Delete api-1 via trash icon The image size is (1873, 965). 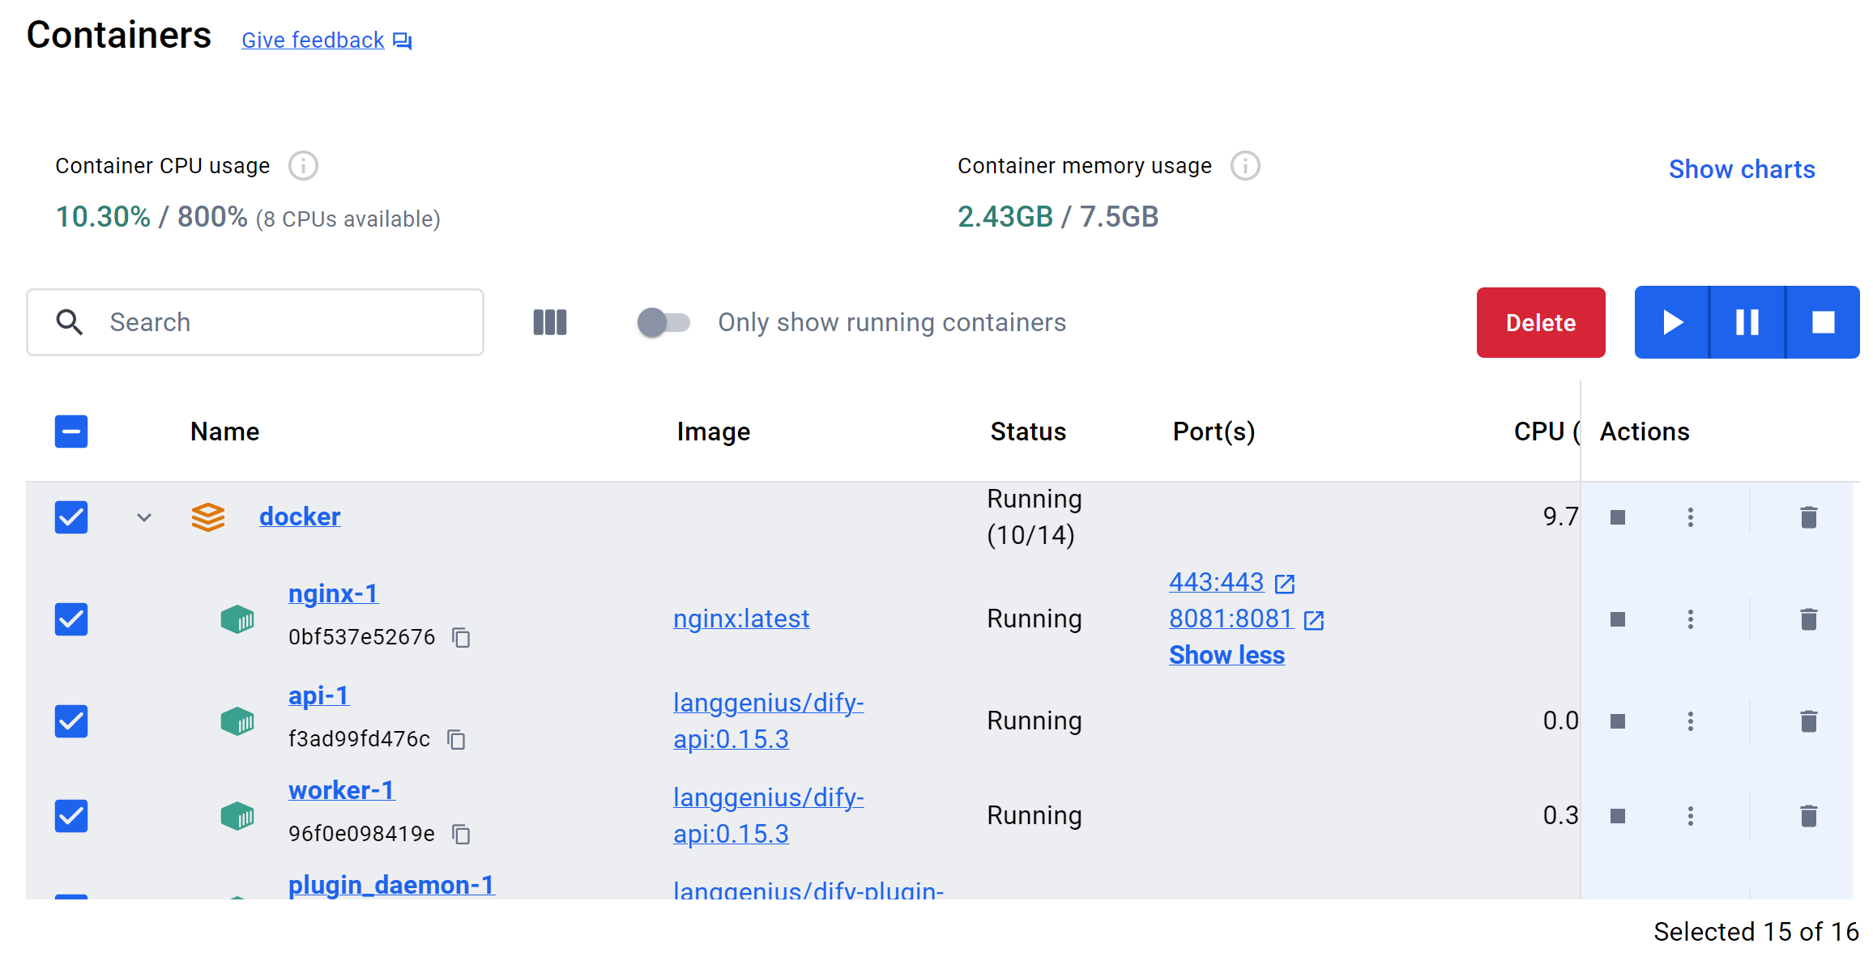coord(1809,721)
